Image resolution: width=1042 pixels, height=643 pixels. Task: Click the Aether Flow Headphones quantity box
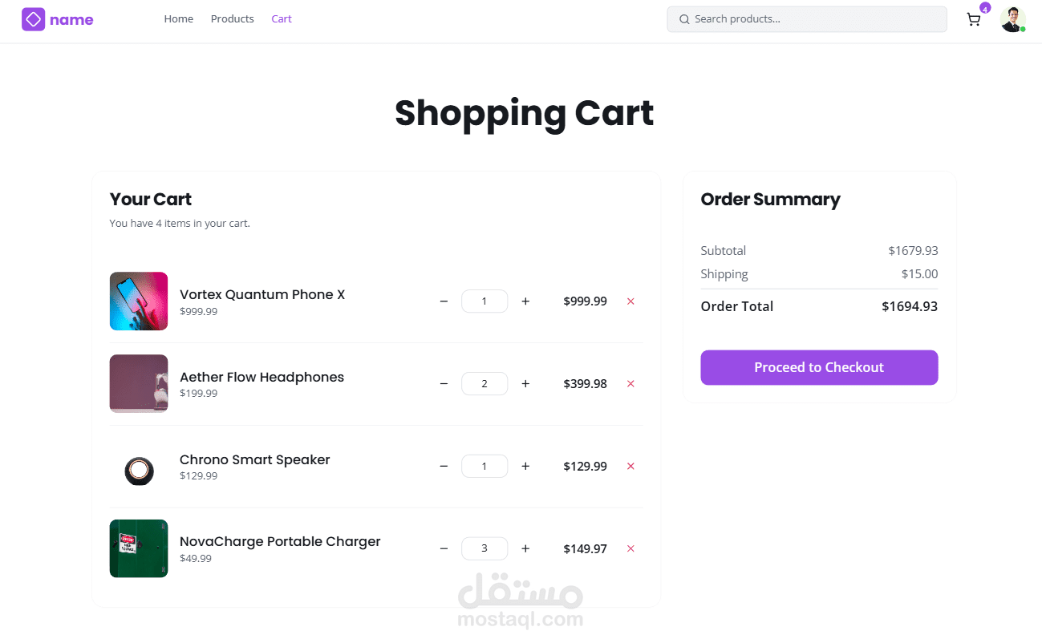pos(485,384)
